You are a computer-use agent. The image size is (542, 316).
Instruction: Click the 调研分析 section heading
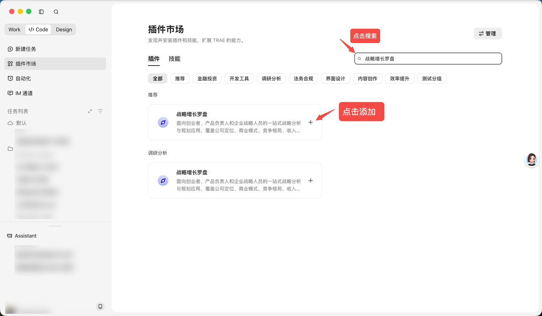tap(158, 153)
